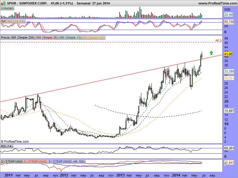238x178 pixels.
Task: Click the 20,4M volume value
Action: (x=228, y=15)
